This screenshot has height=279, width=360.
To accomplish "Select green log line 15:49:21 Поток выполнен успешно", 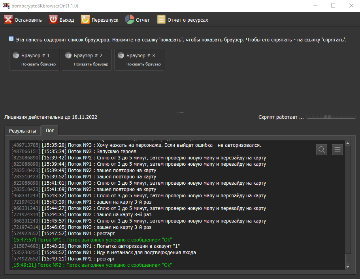I will click(92, 265).
